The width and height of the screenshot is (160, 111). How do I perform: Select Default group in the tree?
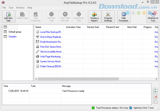tap(15, 32)
